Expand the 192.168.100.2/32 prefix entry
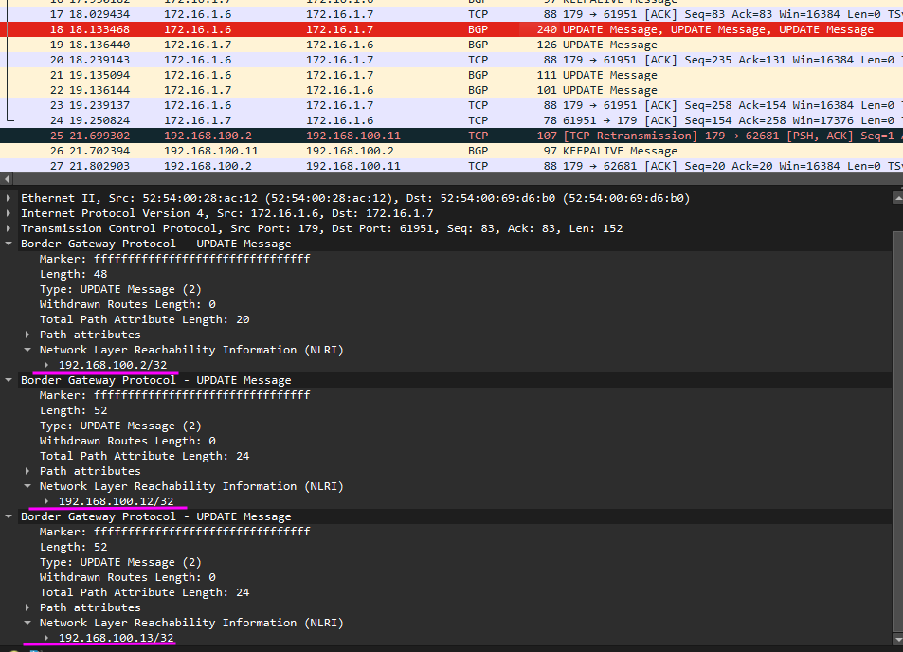Image resolution: width=903 pixels, height=652 pixels. [x=46, y=365]
